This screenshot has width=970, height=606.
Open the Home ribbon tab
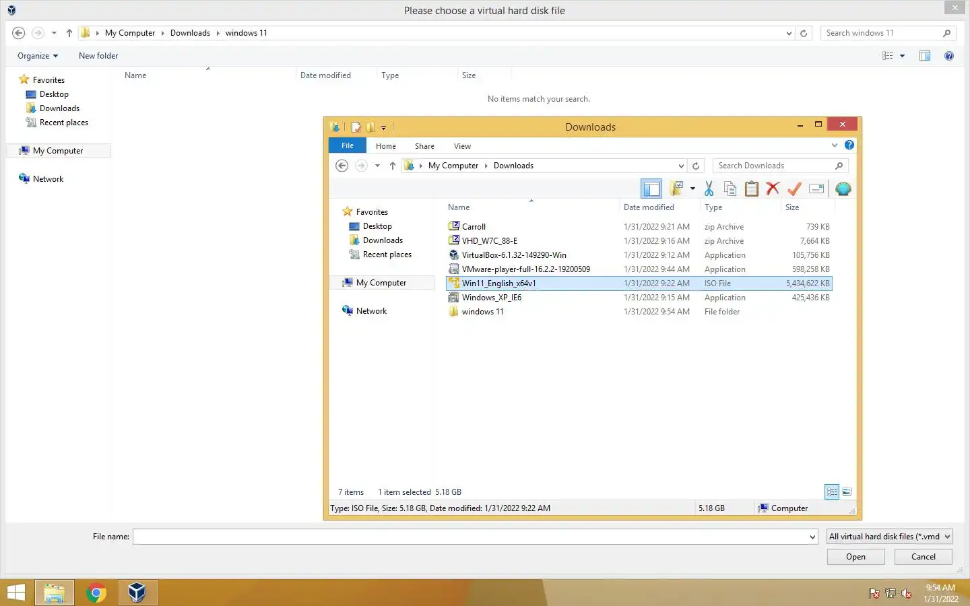point(386,146)
